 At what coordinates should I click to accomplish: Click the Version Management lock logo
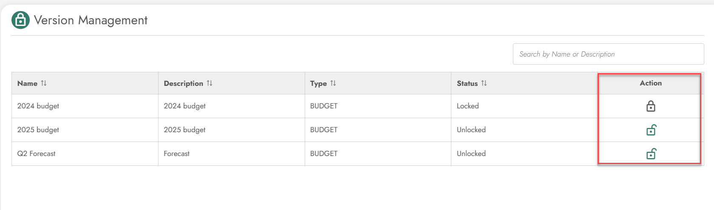click(x=20, y=20)
